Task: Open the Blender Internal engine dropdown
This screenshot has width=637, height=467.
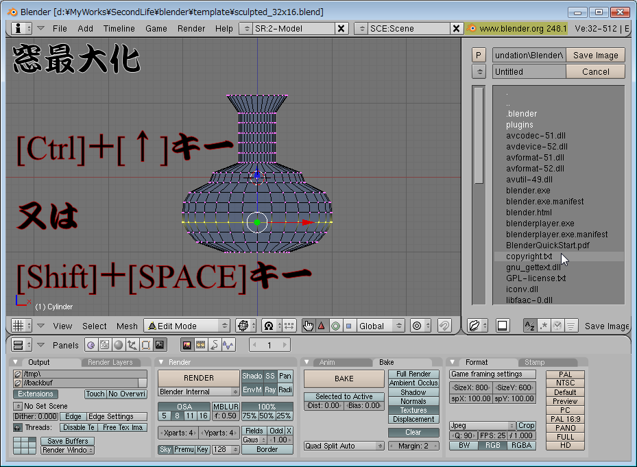Action: 199,392
